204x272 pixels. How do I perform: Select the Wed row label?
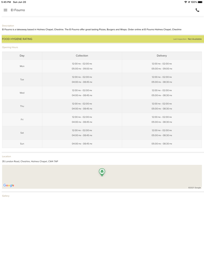pos(22,93)
